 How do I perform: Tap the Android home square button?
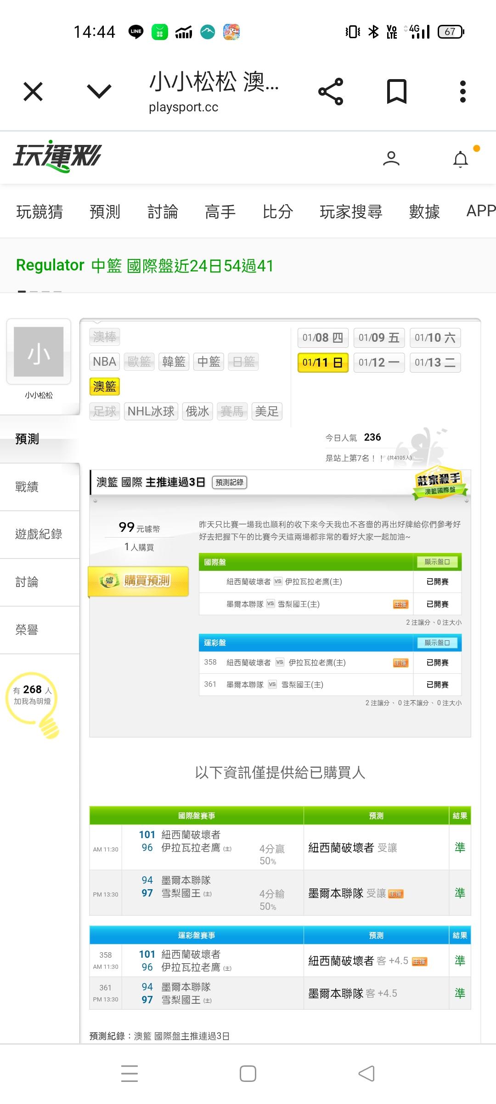tap(248, 1074)
